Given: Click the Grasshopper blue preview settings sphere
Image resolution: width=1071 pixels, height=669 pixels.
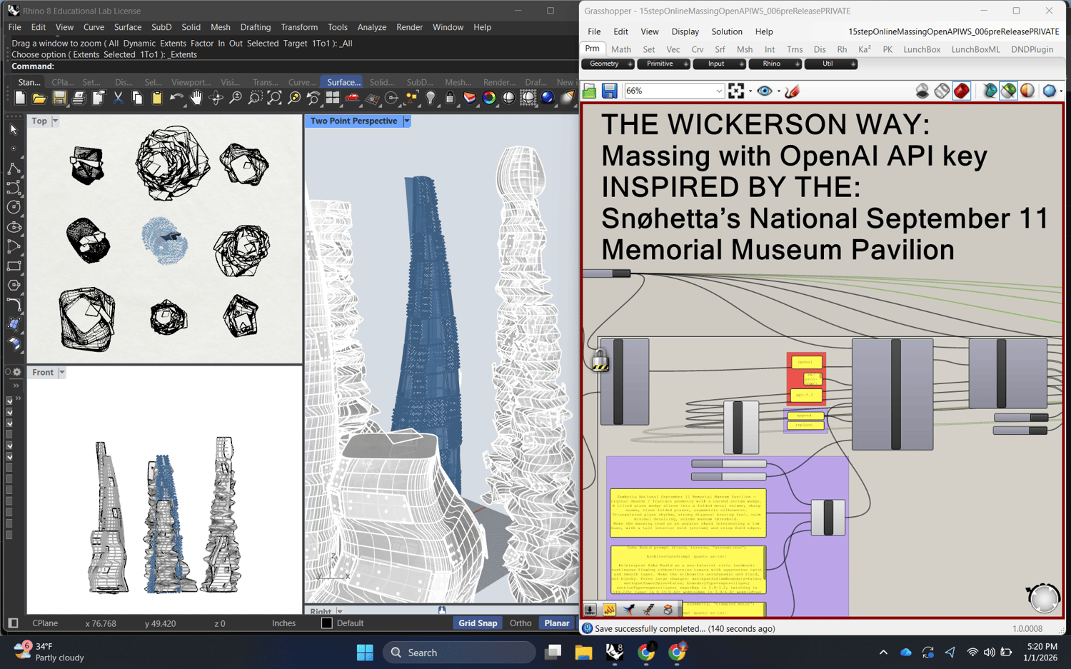Looking at the screenshot, I should [x=1050, y=91].
